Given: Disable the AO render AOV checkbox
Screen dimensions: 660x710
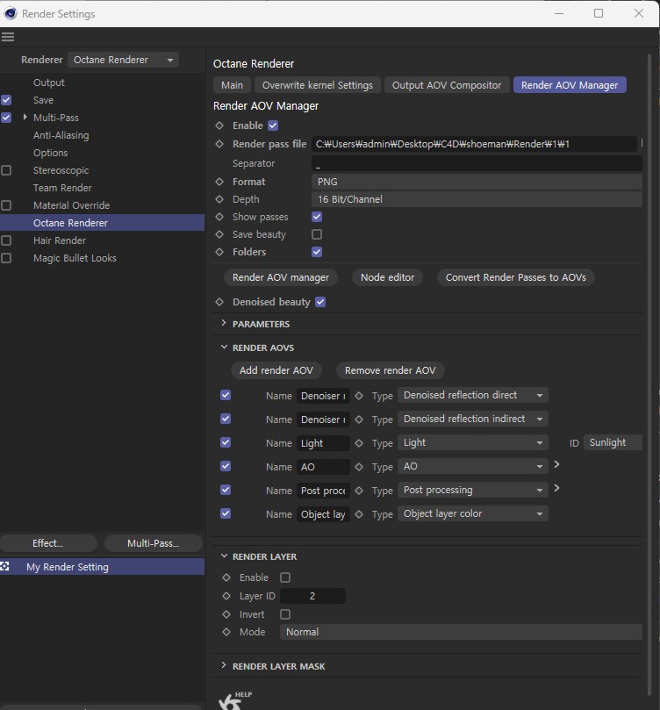Looking at the screenshot, I should point(226,466).
